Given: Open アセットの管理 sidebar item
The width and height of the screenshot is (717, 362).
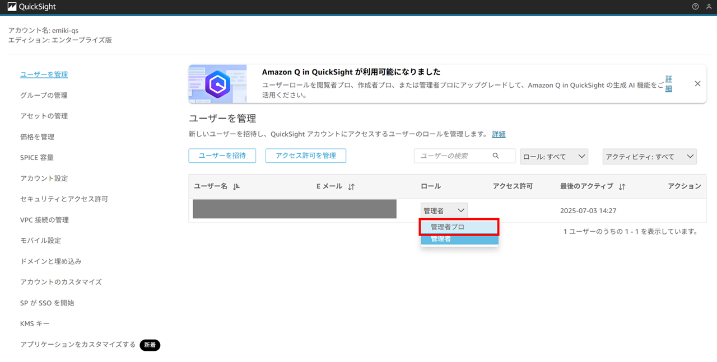Looking at the screenshot, I should click(44, 116).
